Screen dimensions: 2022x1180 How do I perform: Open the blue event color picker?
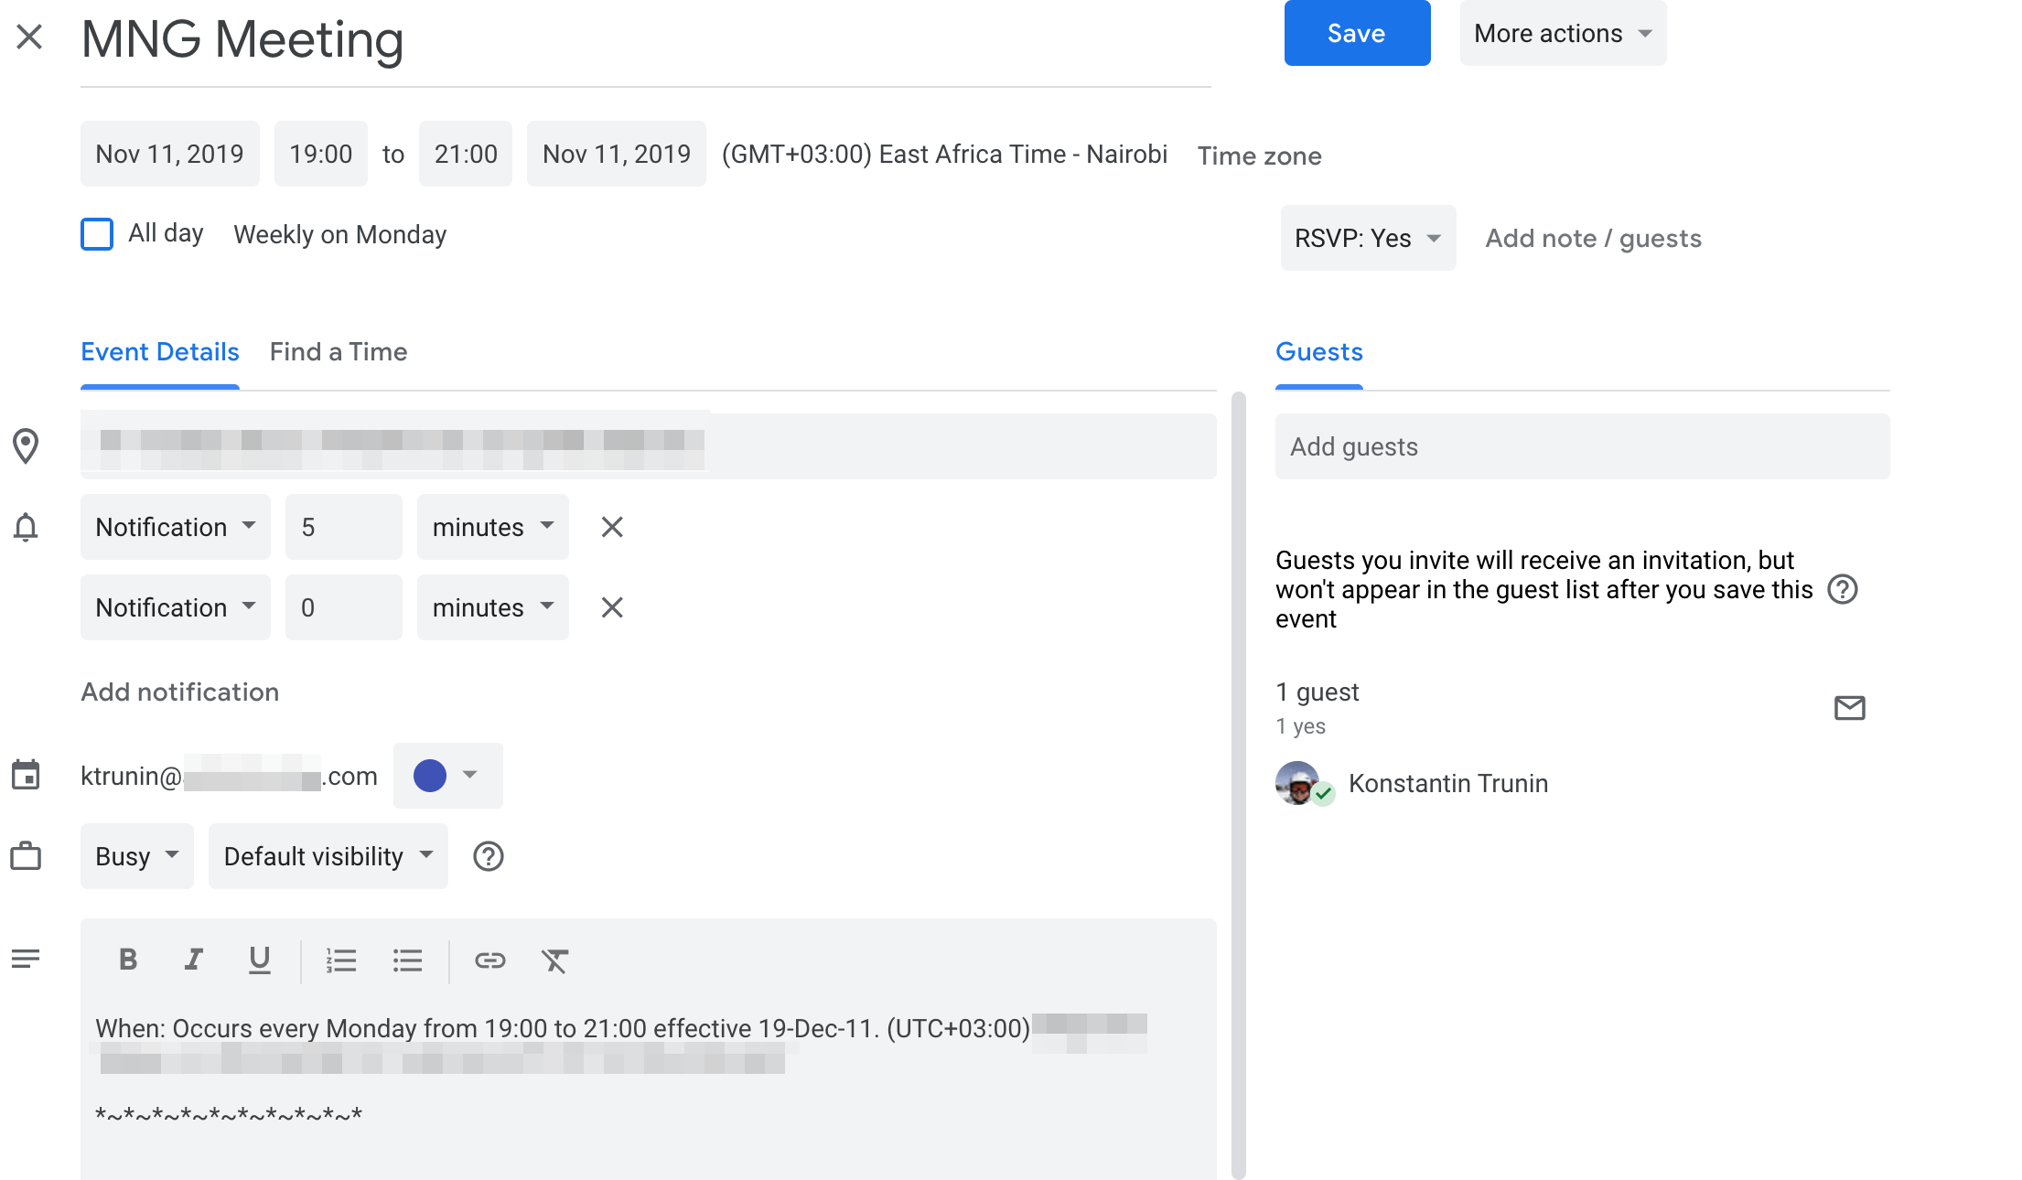(447, 776)
